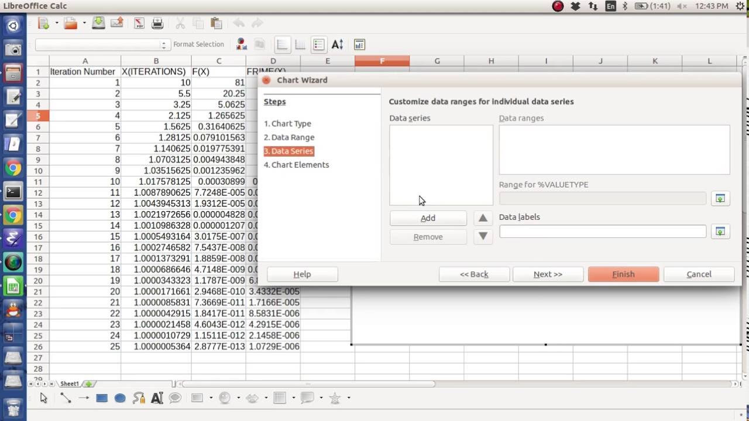Expand the Flowchart dropdown arrow
The height and width of the screenshot is (421, 749).
click(293, 398)
